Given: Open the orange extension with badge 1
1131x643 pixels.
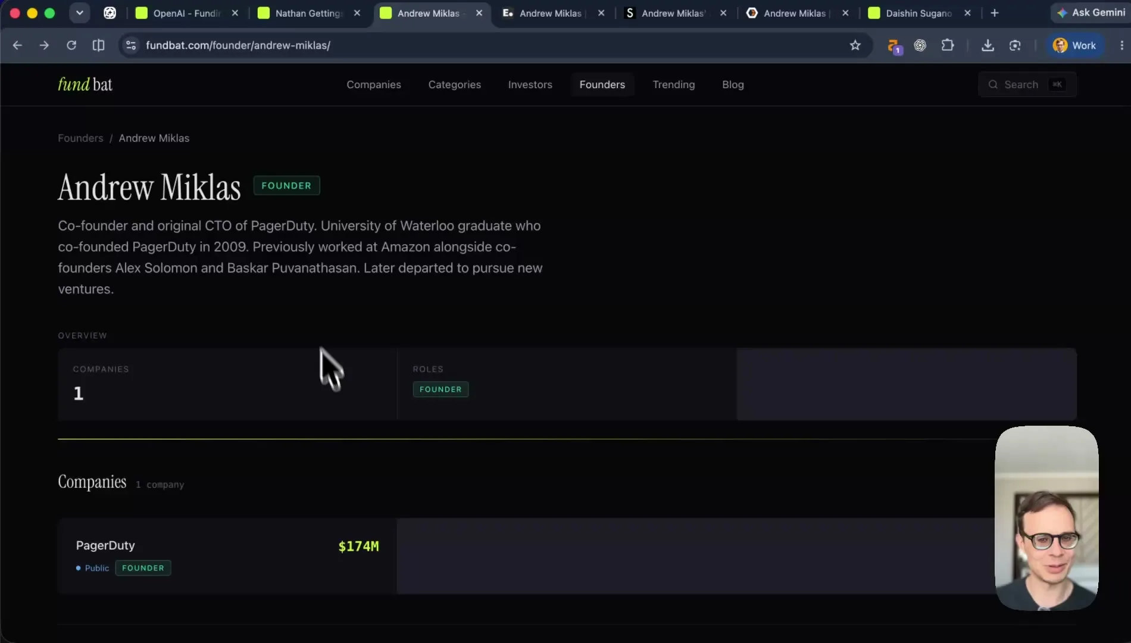Looking at the screenshot, I should point(893,46).
